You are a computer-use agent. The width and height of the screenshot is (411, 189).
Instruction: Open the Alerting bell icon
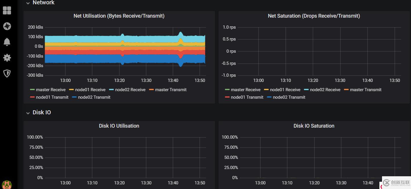[7, 42]
